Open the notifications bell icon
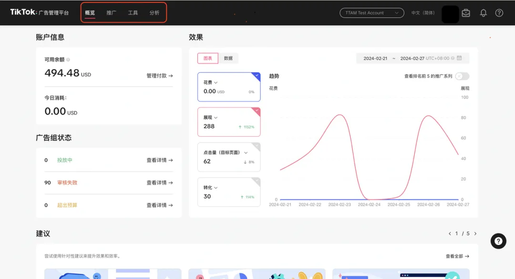The height and width of the screenshot is (279, 515). coord(483,13)
